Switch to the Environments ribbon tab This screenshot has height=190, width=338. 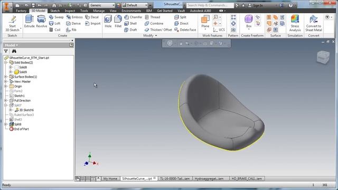coord(131,11)
